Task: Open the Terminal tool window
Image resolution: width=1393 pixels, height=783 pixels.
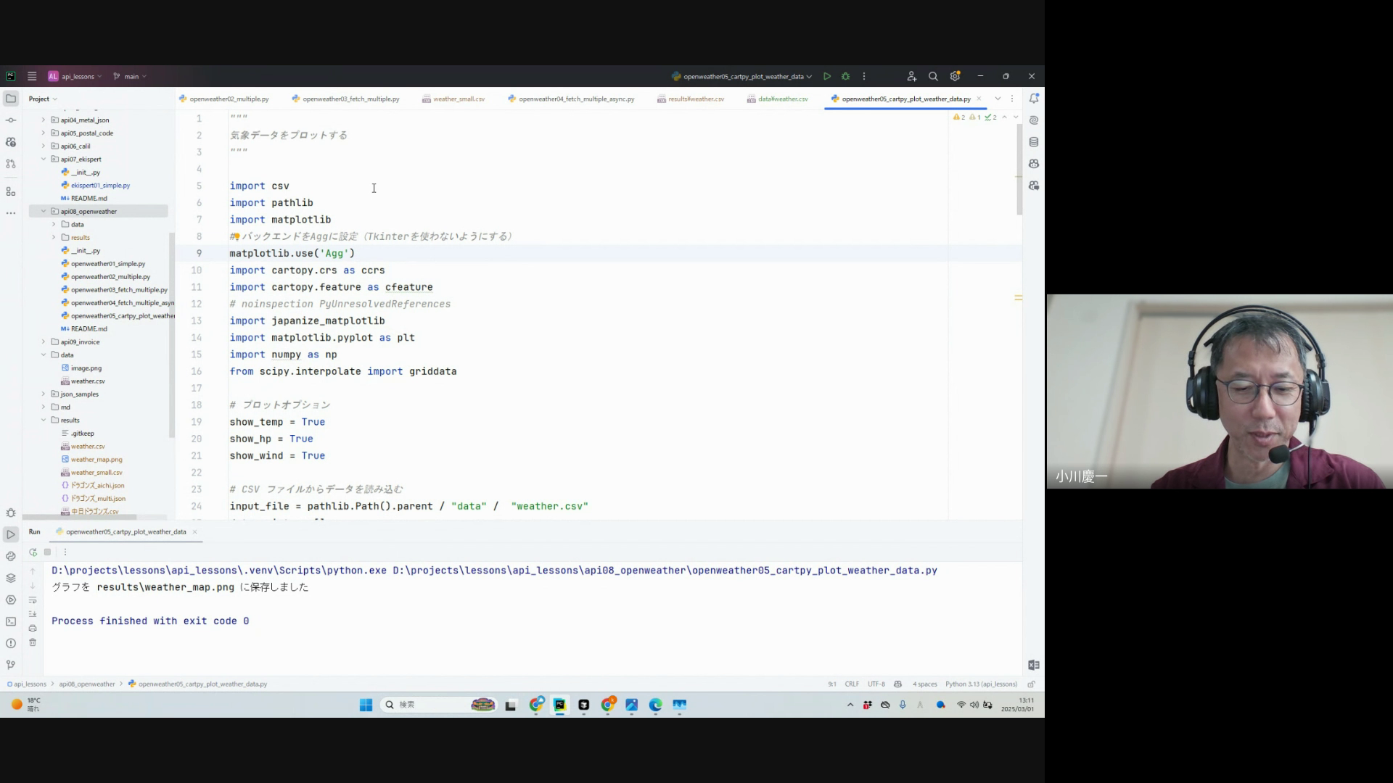Action: pyautogui.click(x=11, y=622)
